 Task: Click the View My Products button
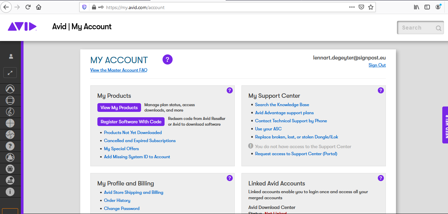coord(119,108)
